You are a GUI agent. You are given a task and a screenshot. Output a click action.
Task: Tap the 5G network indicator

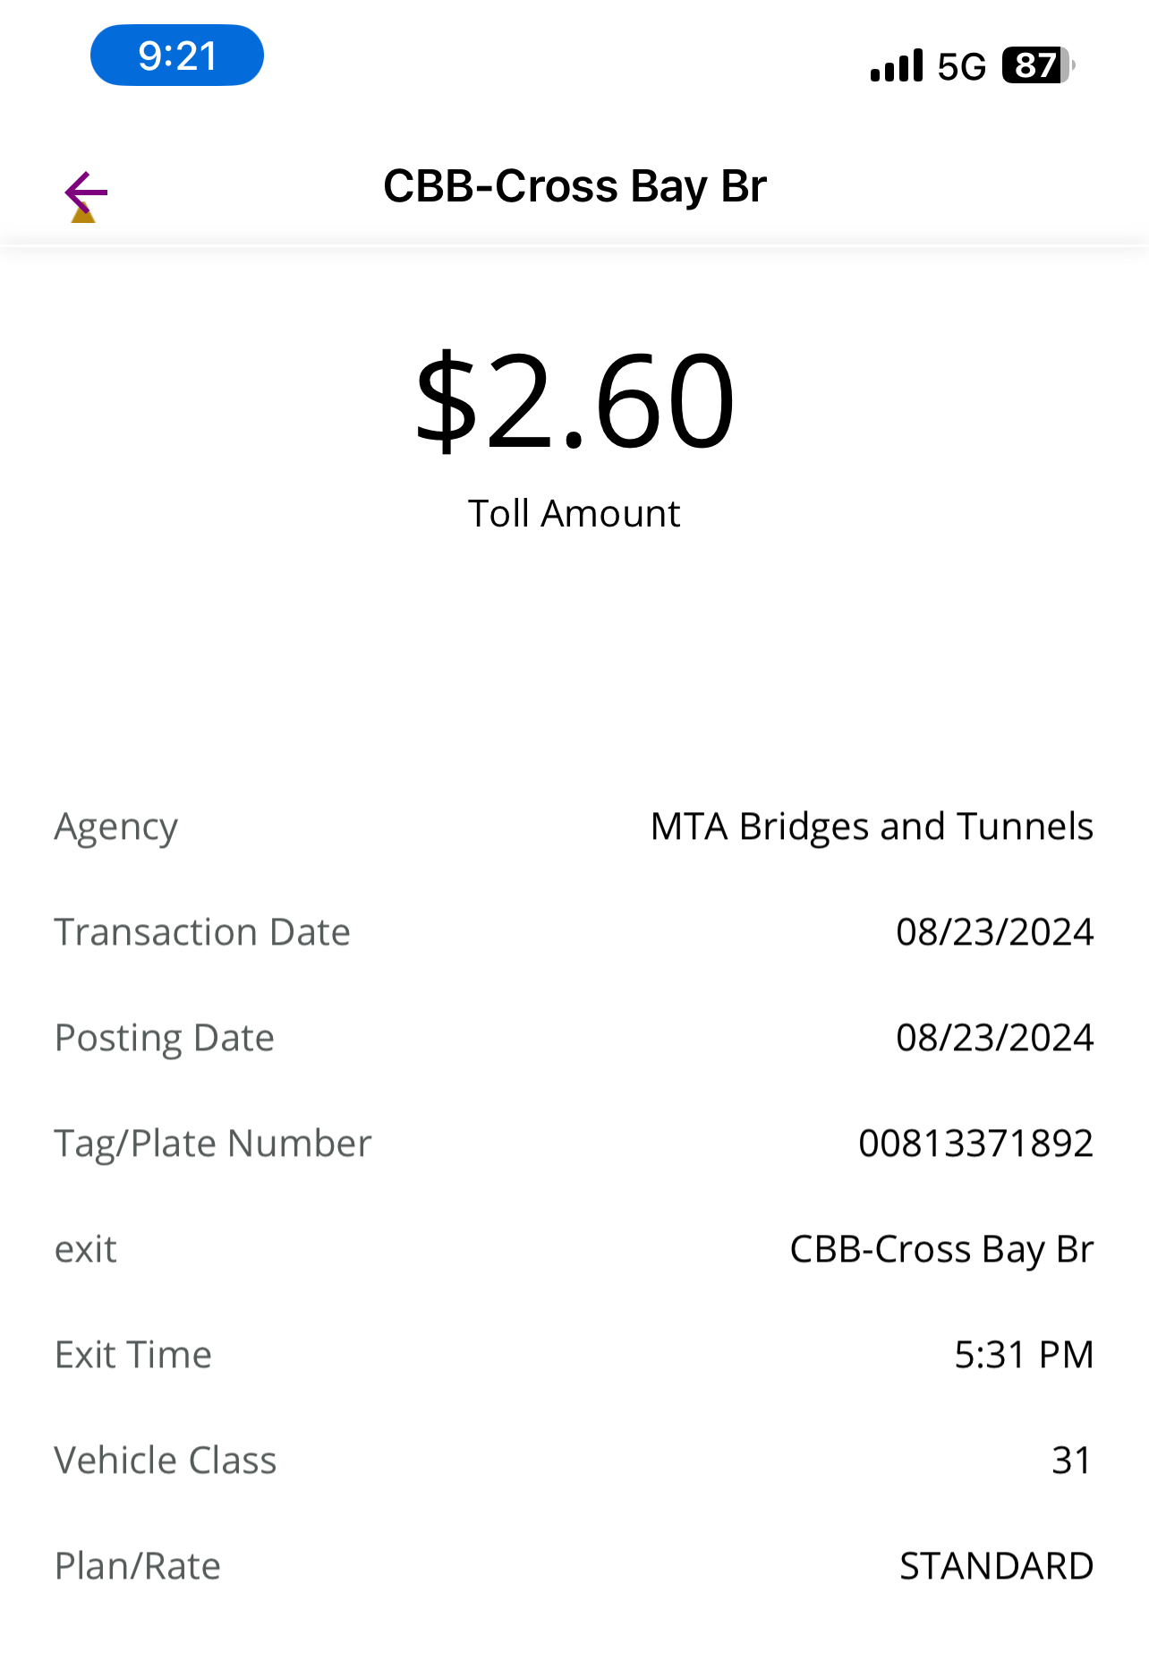click(962, 66)
